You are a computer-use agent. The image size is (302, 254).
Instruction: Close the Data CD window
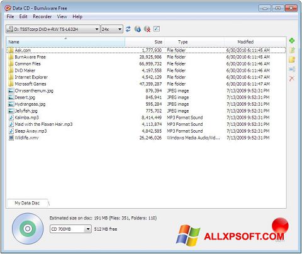click(x=291, y=8)
